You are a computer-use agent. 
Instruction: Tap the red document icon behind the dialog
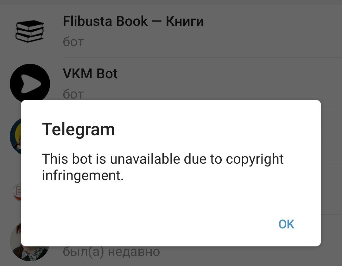17,192
